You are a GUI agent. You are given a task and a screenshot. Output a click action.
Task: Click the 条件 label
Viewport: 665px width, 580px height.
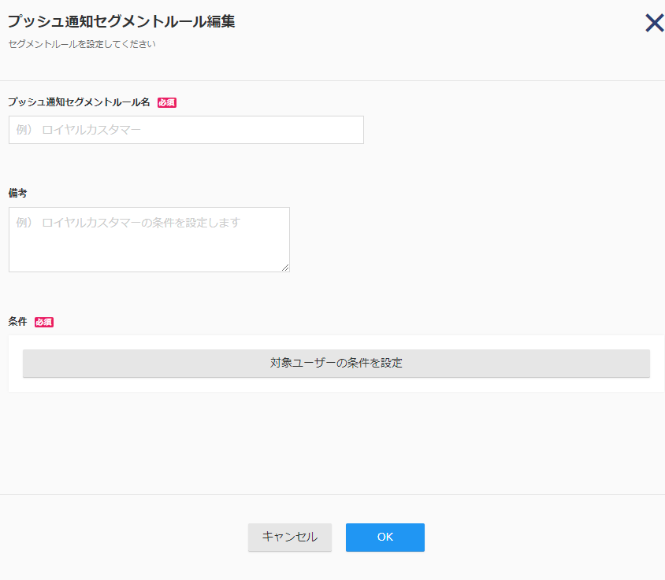[18, 322]
